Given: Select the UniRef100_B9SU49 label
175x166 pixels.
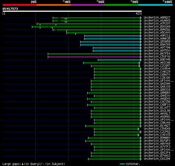Looking at the screenshot, I should [157, 27].
